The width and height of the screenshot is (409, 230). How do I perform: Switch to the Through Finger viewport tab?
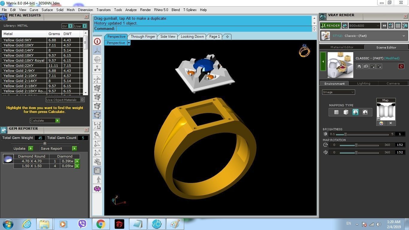(x=143, y=37)
